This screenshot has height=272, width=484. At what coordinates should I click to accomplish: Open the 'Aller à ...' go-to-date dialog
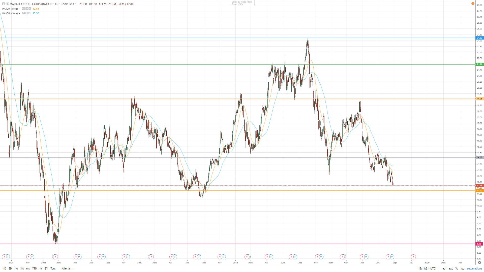pyautogui.click(x=68, y=269)
